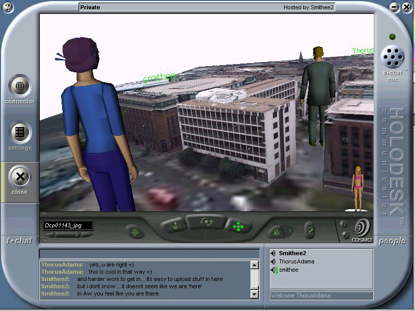Click the blue-shirted avatar with purple hat
Screen dimensions: 415x311
pos(96,124)
